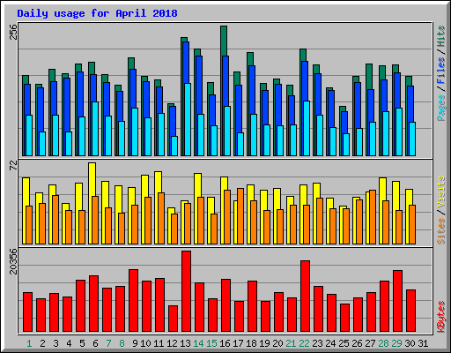Select day label 4 on the x-axis

click(x=69, y=343)
